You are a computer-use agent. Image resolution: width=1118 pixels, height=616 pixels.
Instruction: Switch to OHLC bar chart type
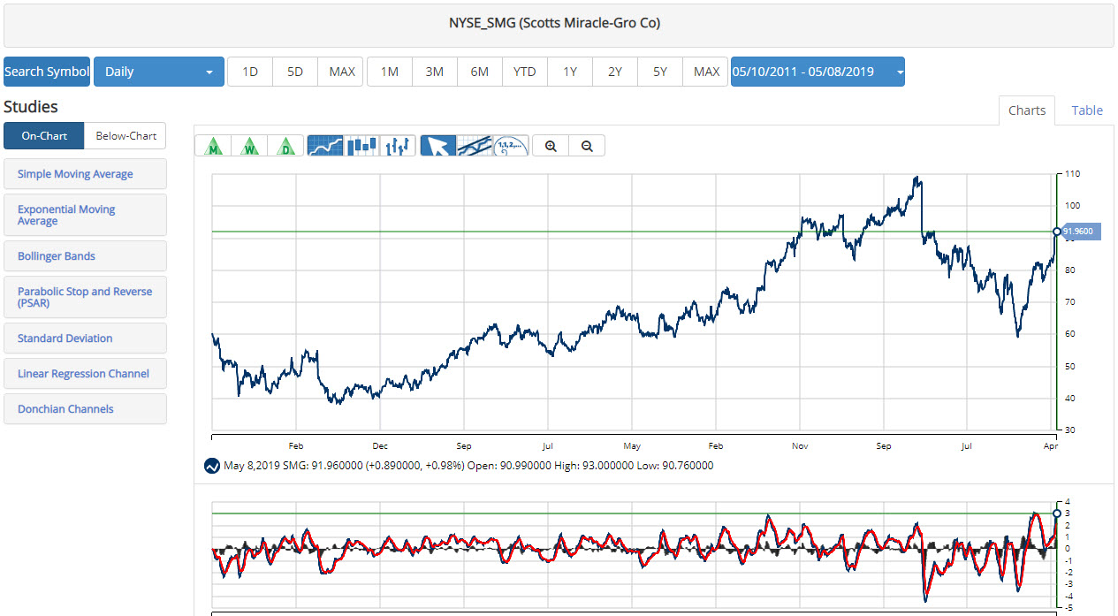coord(398,146)
